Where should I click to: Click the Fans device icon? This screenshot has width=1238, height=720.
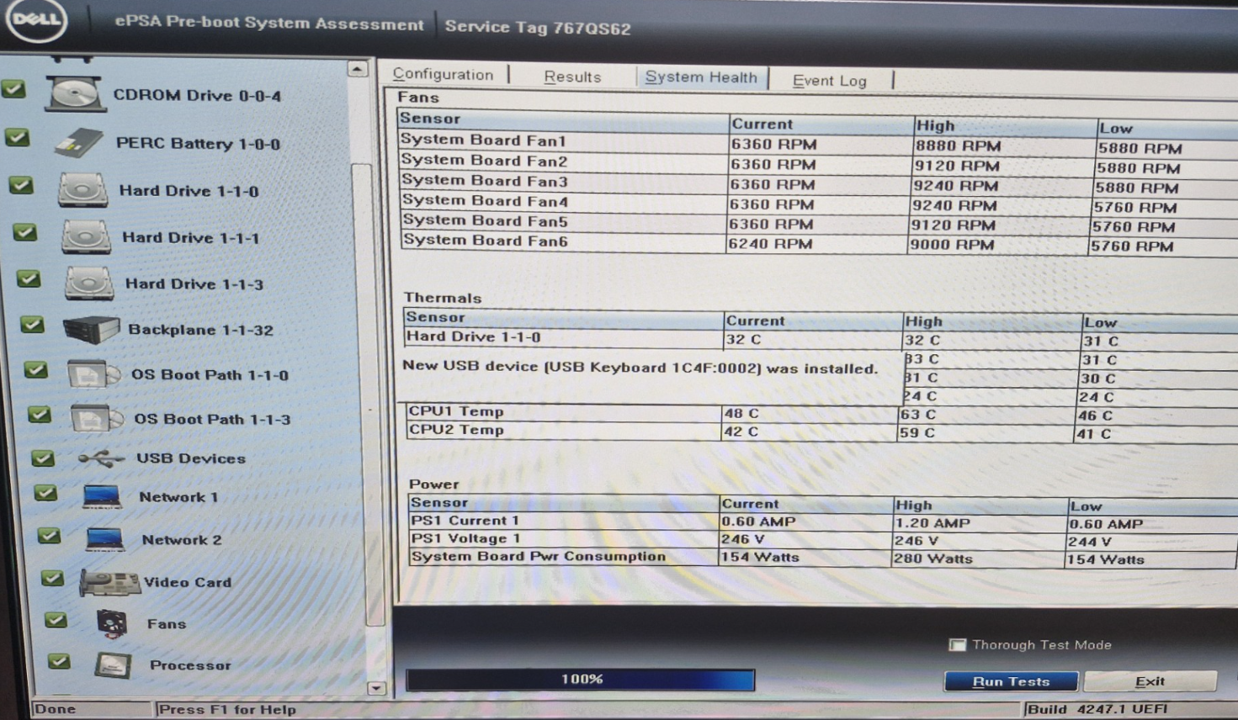point(112,623)
